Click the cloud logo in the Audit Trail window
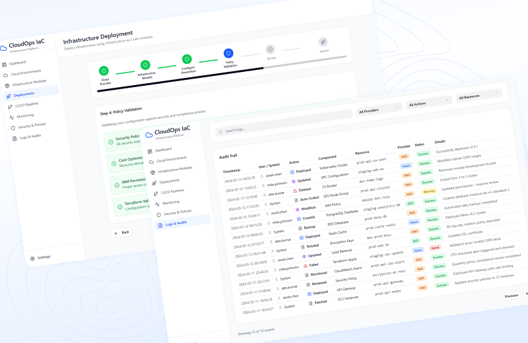 [149, 133]
